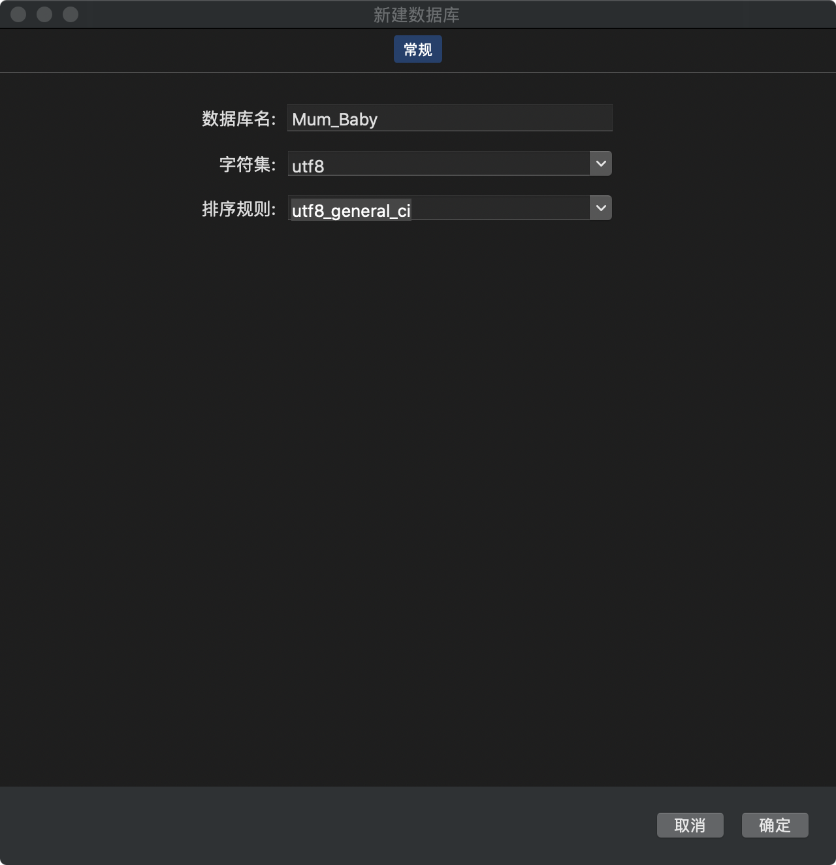Click the minimize window button
Viewport: 836px width, 865px height.
tap(44, 14)
